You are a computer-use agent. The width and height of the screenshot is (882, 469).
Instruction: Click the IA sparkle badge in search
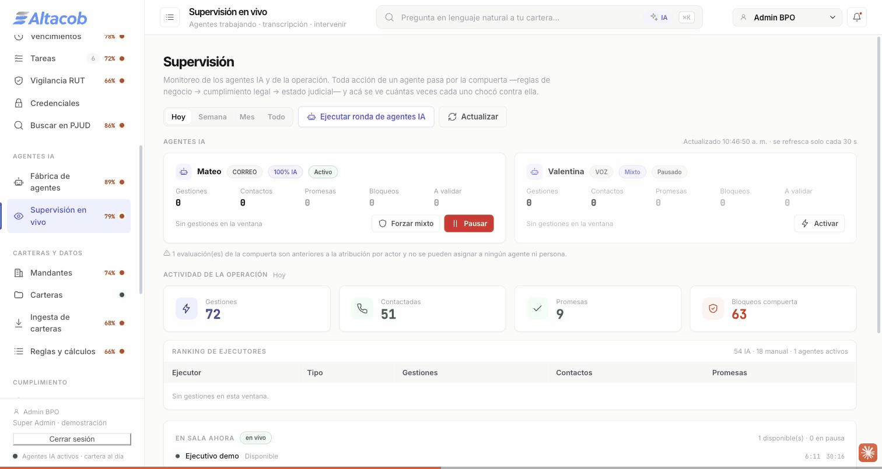[659, 17]
